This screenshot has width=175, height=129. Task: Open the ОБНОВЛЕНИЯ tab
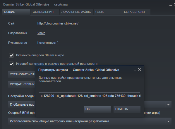click(45, 12)
